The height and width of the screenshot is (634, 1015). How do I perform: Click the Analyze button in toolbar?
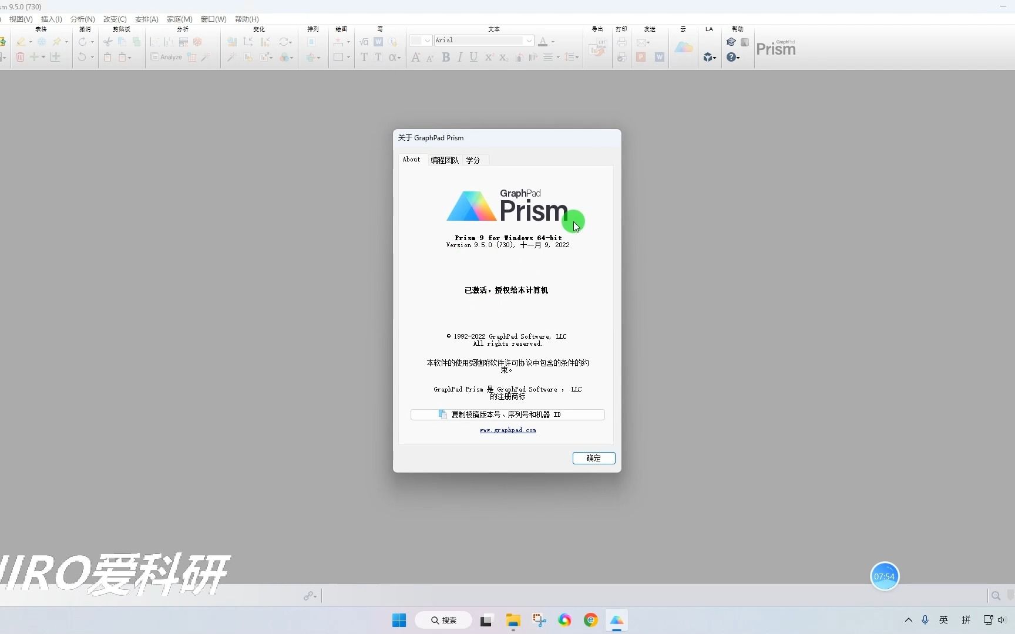(166, 57)
